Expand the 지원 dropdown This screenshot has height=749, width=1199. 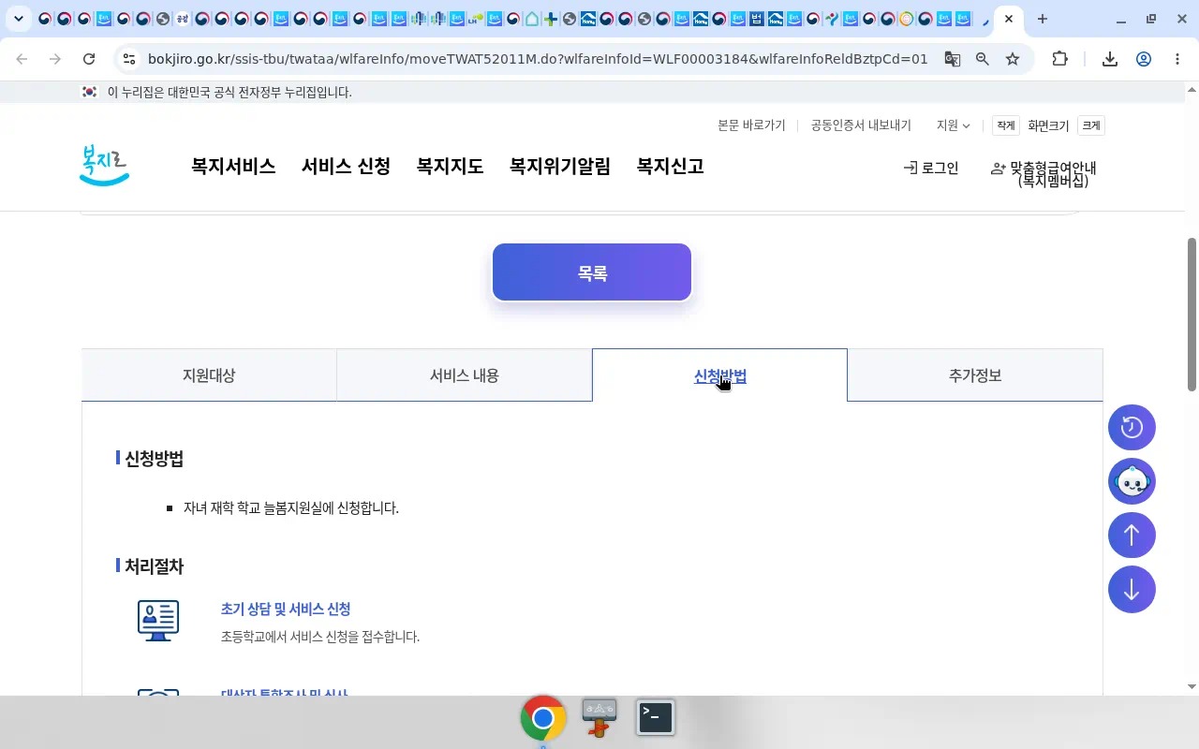coord(953,125)
